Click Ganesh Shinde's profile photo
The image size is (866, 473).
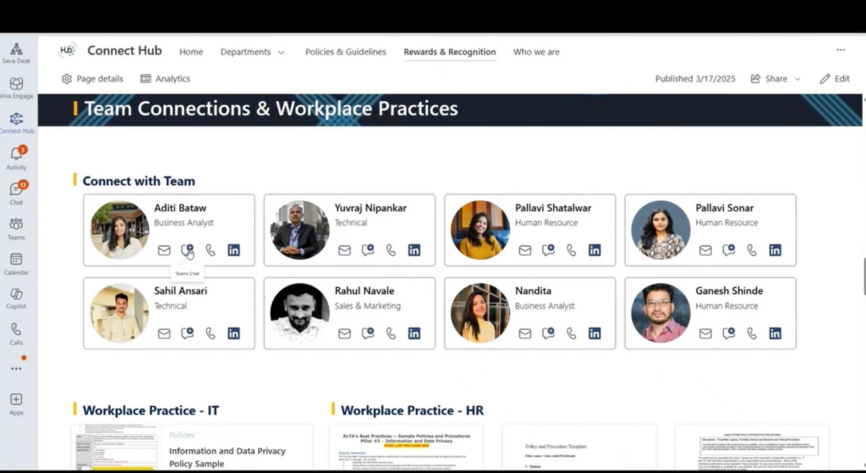[660, 313]
